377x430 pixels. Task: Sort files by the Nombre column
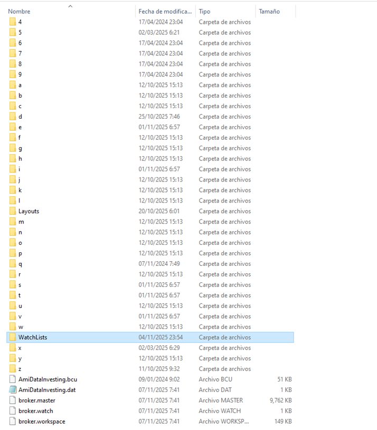[19, 11]
